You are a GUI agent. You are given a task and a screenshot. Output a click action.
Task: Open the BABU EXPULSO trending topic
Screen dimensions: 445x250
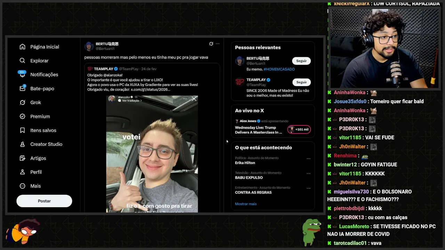click(249, 177)
